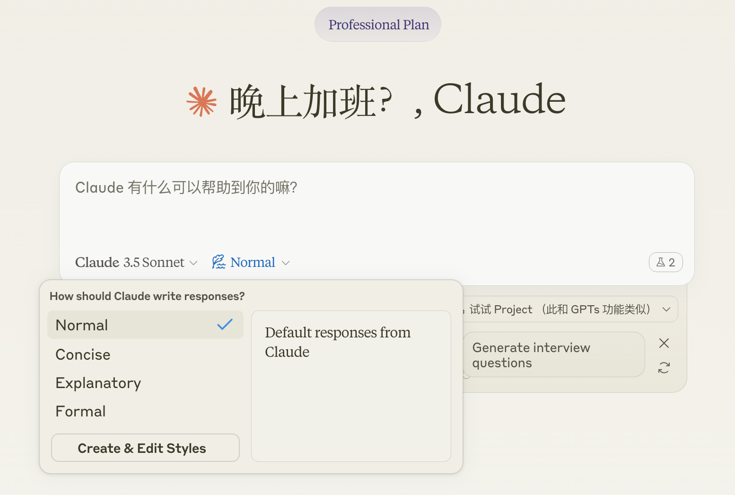Dismiss the suggestion with X icon
The width and height of the screenshot is (735, 495).
(664, 343)
